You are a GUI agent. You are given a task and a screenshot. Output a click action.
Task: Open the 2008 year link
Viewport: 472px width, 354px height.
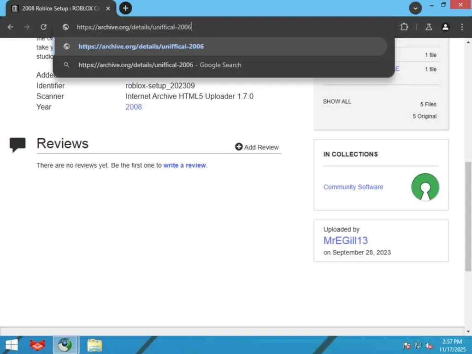[x=134, y=107]
